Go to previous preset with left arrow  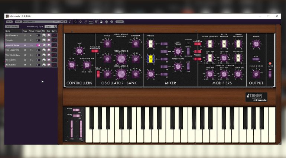tap(62, 22)
